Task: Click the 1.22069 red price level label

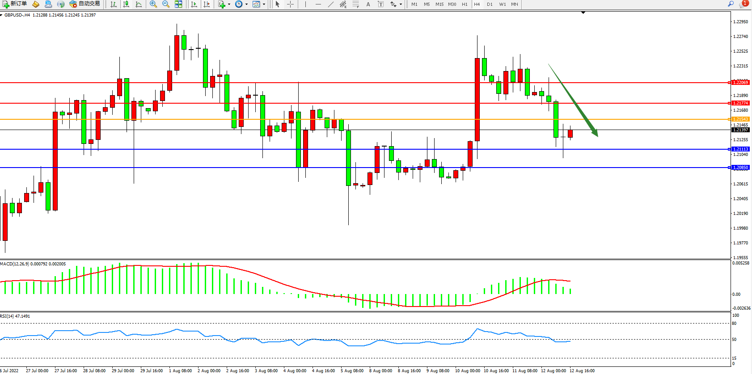Action: coord(740,82)
